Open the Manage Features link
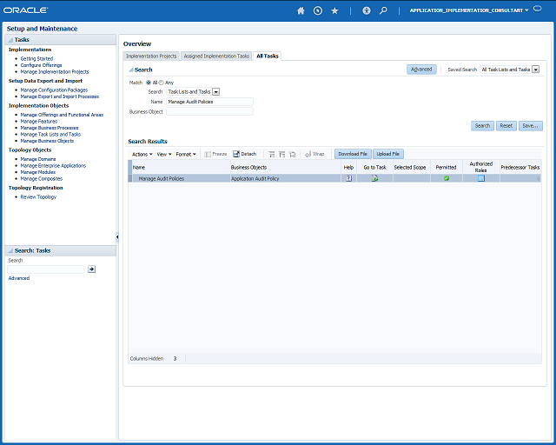Screen dimensions: 556x445 click(38, 122)
